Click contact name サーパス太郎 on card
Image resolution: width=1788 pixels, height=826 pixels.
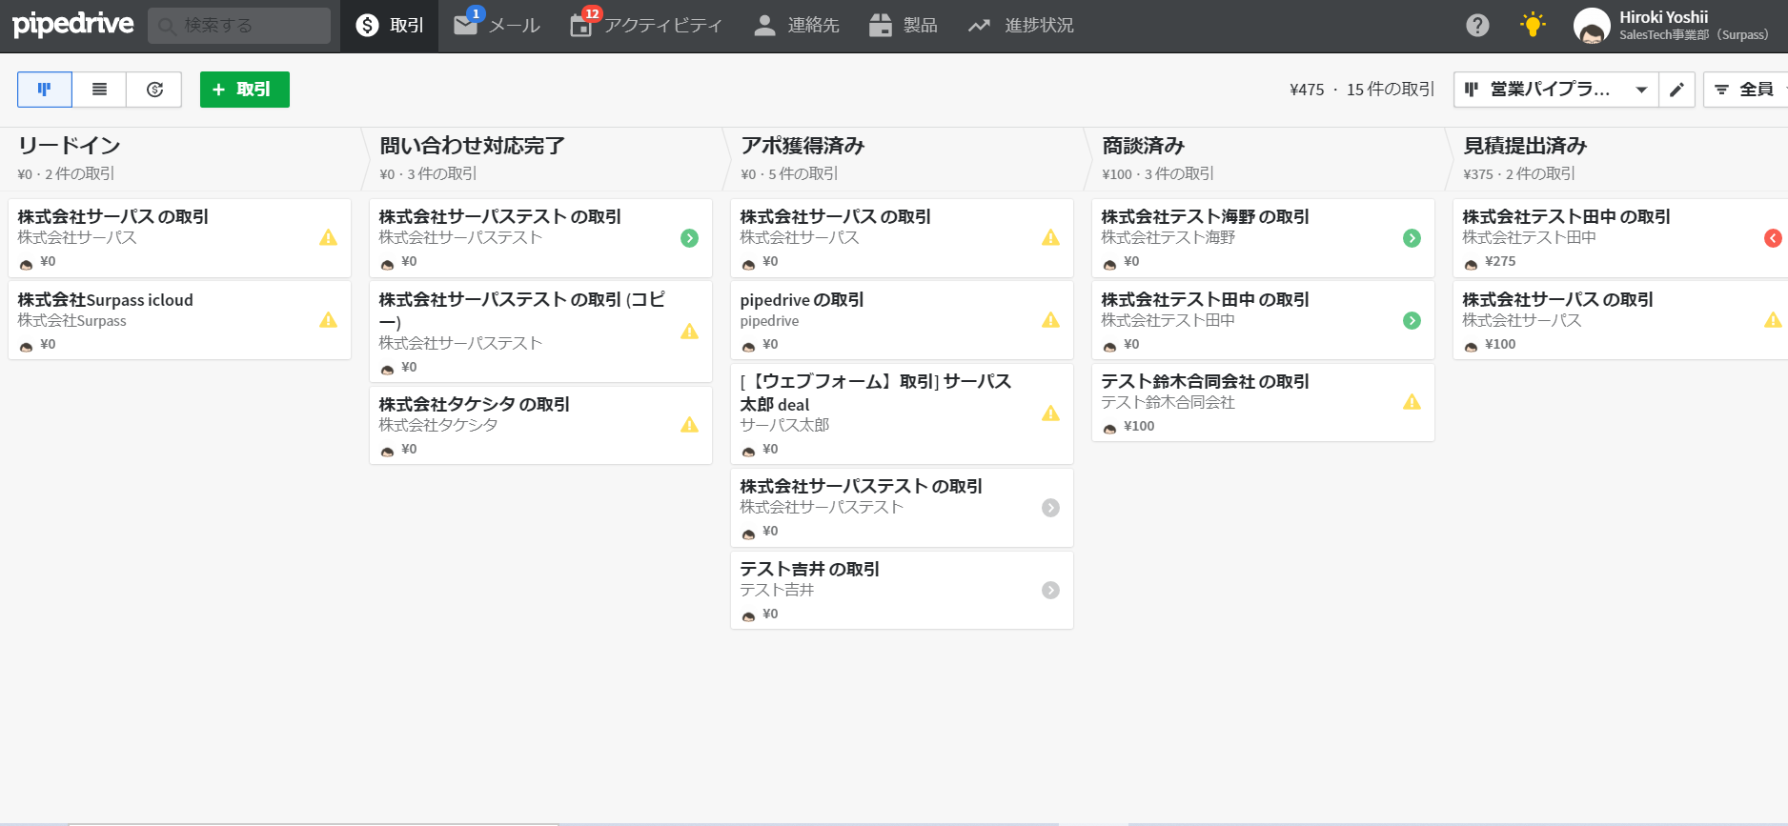coord(784,425)
